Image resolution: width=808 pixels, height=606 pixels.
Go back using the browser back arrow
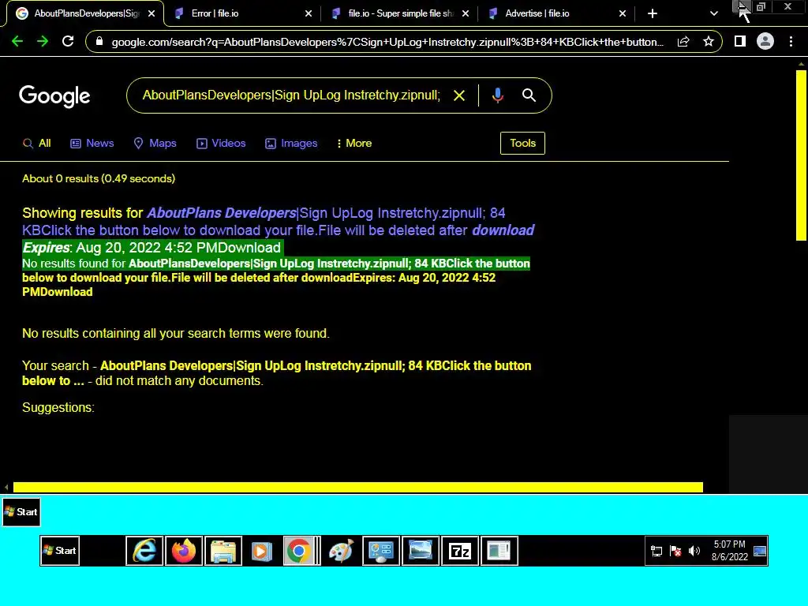tap(17, 42)
